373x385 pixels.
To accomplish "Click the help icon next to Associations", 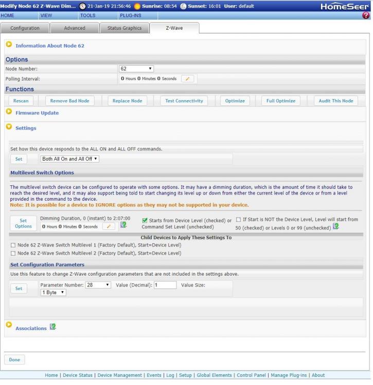I will click(53, 328).
